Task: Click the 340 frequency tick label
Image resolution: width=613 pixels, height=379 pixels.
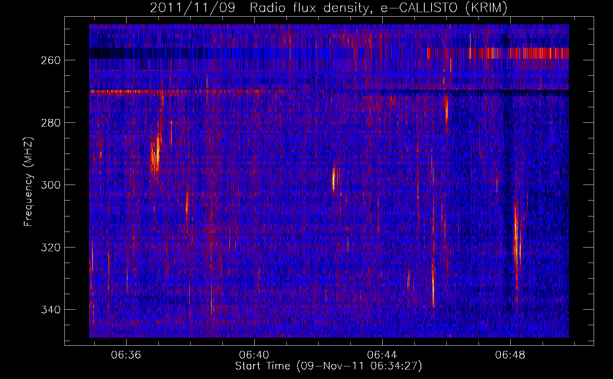Action: 50,310
